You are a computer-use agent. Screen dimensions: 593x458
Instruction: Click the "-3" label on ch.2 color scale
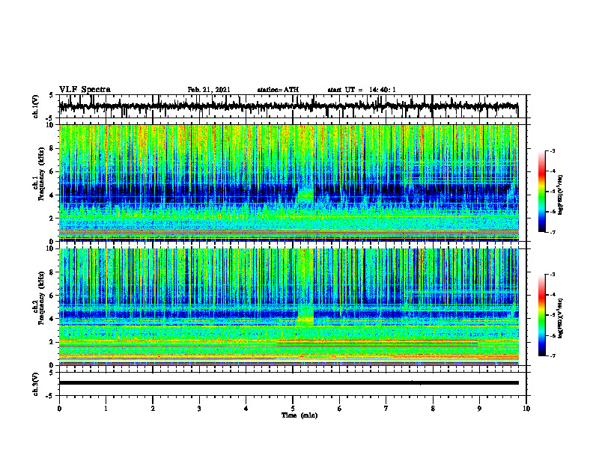click(552, 275)
